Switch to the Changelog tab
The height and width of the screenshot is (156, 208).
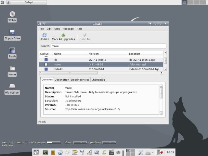98,80
